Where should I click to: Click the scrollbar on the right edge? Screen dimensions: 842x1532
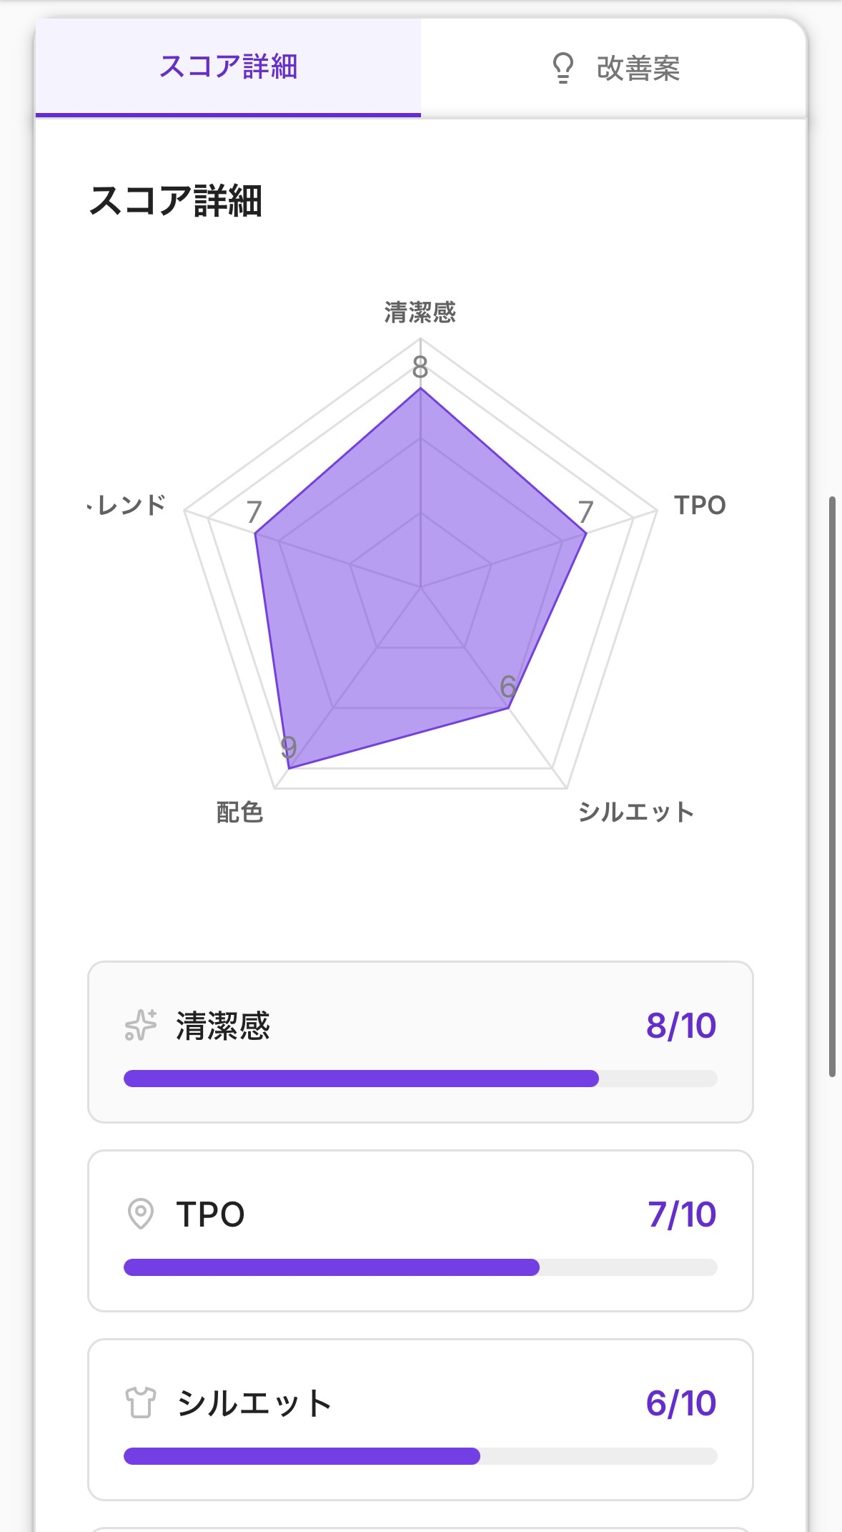tap(833, 787)
